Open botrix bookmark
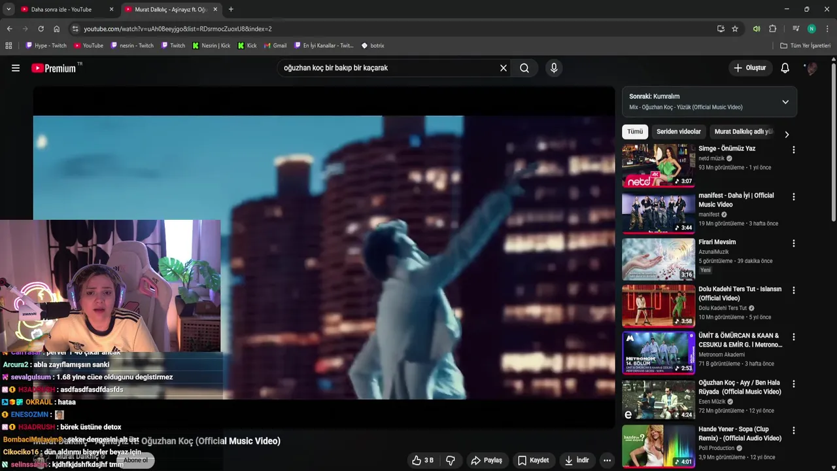This screenshot has height=471, width=837. [x=373, y=46]
